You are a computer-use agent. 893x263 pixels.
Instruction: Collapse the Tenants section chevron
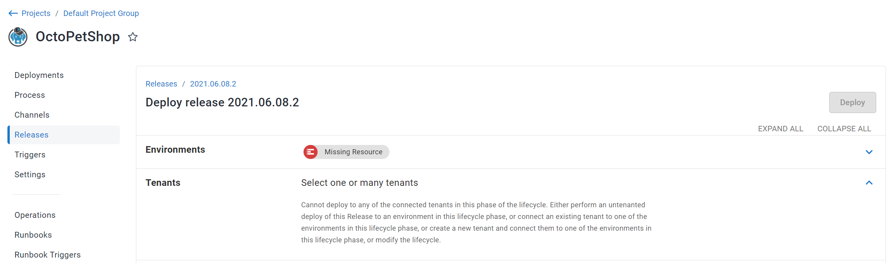[869, 183]
